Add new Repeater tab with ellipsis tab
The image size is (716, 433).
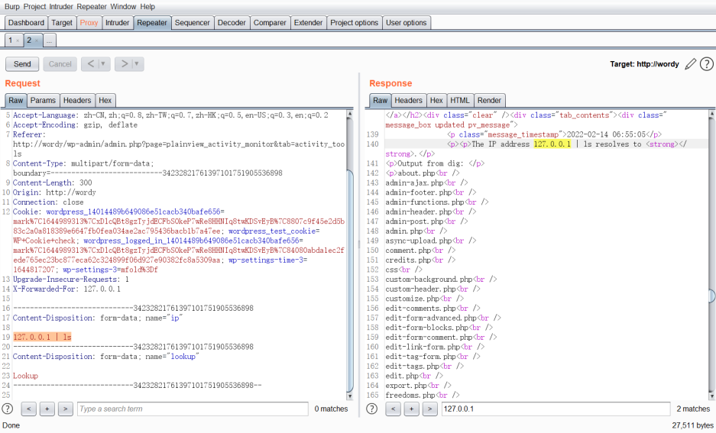[x=49, y=40]
